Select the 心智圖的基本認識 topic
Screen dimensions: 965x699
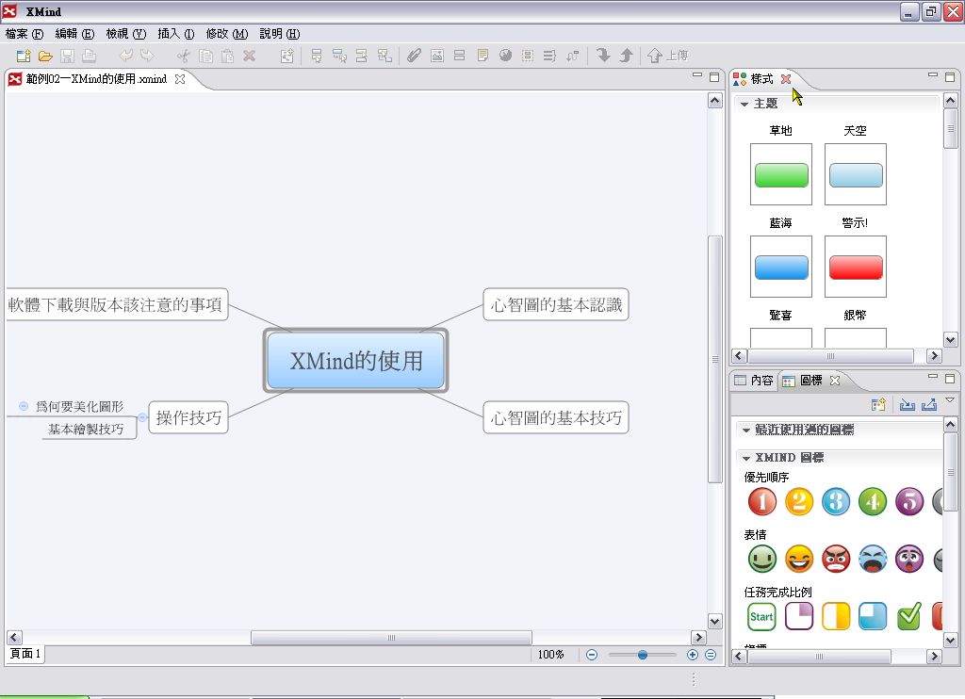click(x=556, y=304)
